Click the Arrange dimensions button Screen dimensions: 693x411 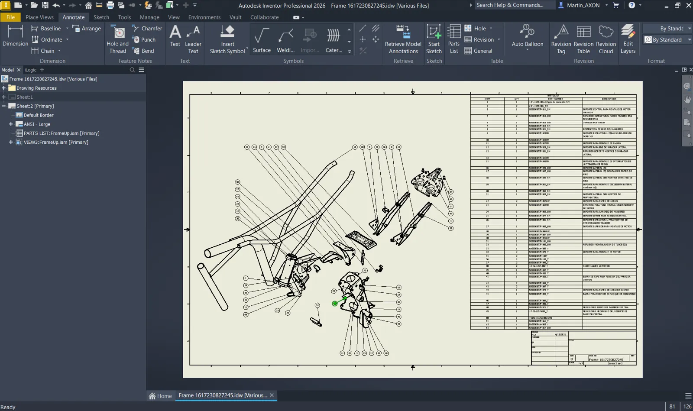[87, 29]
